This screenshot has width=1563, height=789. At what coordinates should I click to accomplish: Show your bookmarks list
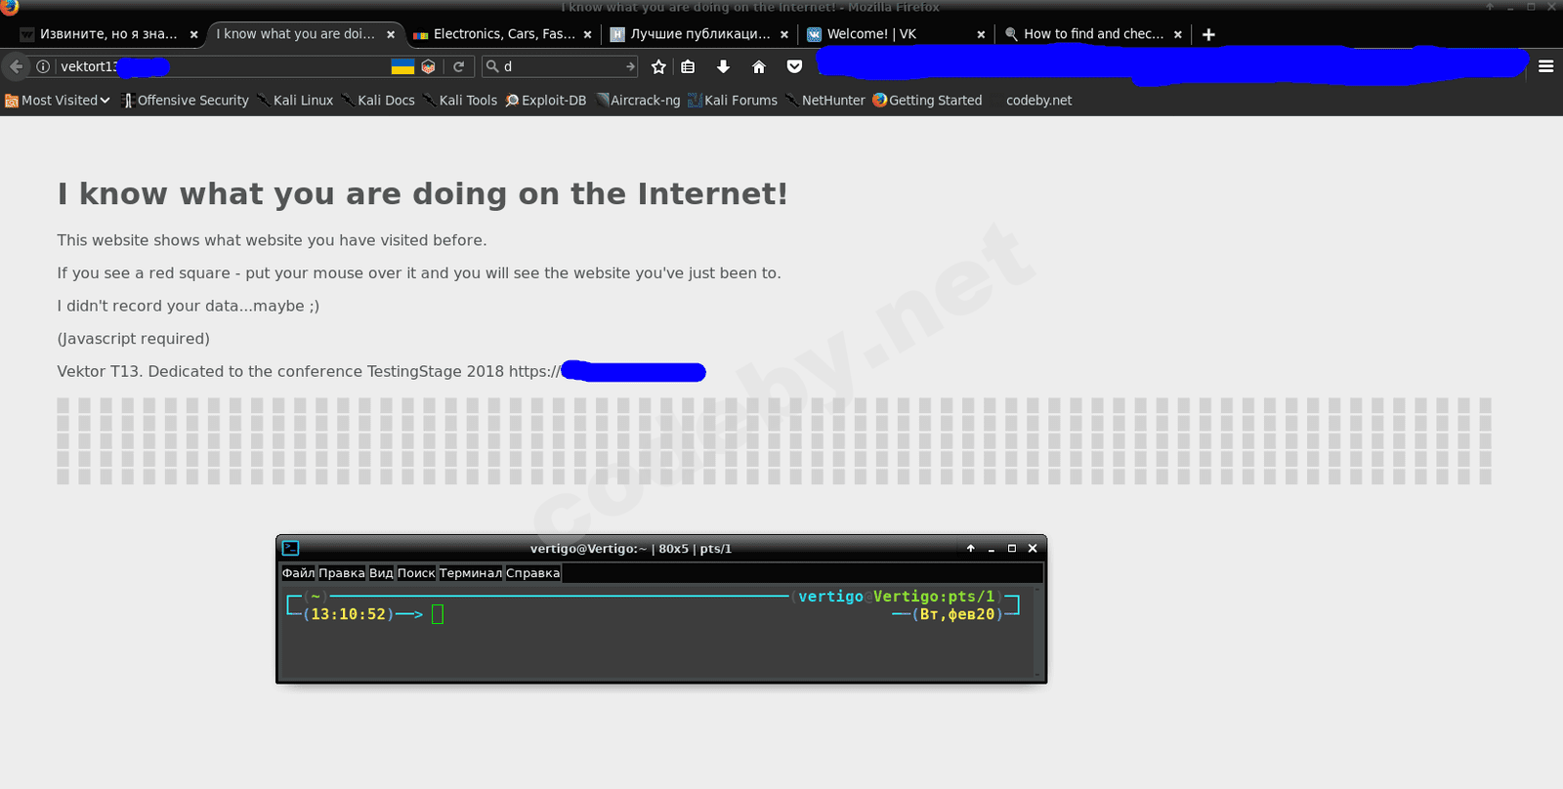689,66
